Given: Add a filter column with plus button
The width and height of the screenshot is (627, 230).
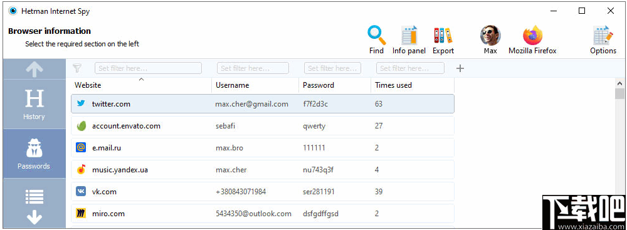Looking at the screenshot, I should (x=460, y=68).
